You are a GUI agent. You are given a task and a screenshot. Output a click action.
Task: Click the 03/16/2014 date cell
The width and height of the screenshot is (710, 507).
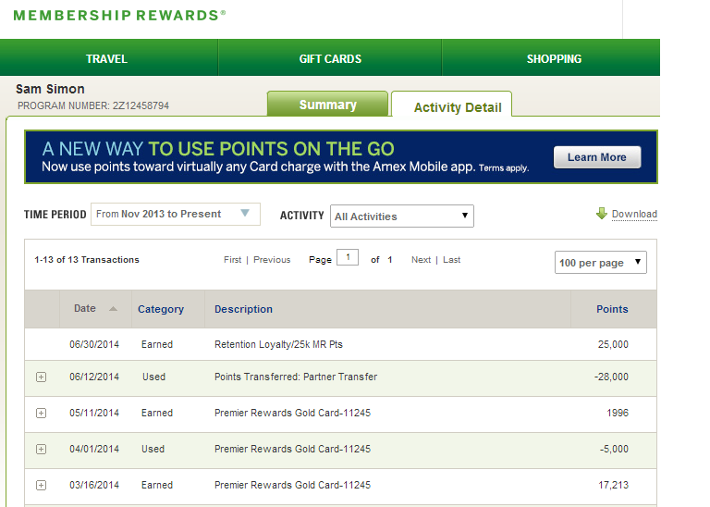(x=94, y=485)
